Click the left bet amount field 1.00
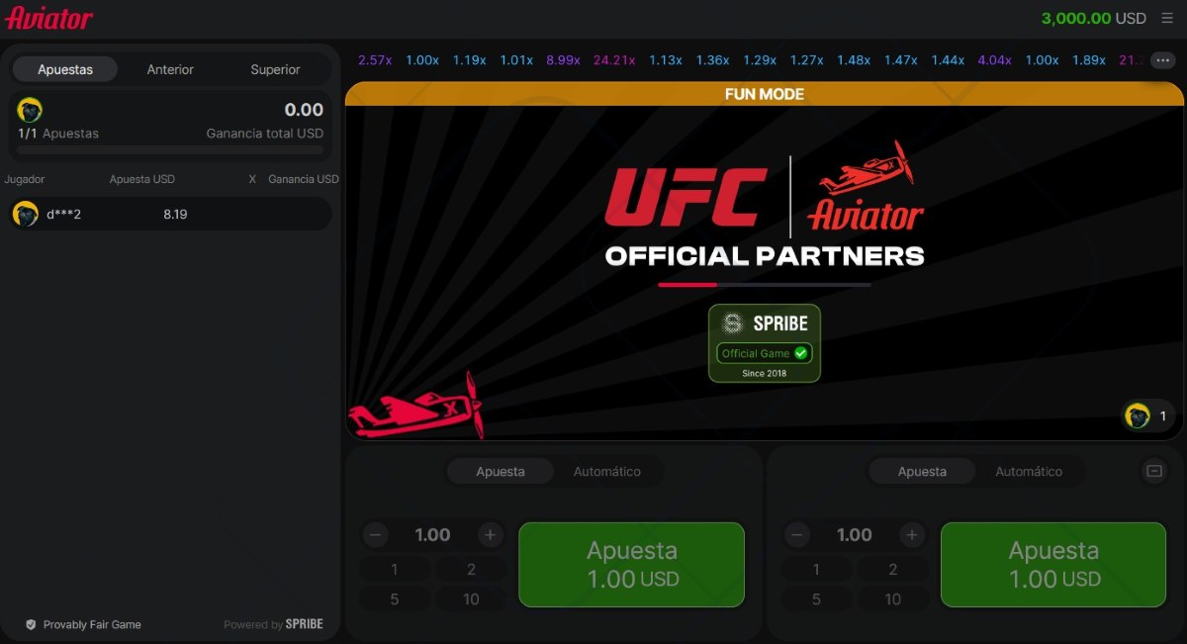Image resolution: width=1187 pixels, height=644 pixels. click(432, 535)
